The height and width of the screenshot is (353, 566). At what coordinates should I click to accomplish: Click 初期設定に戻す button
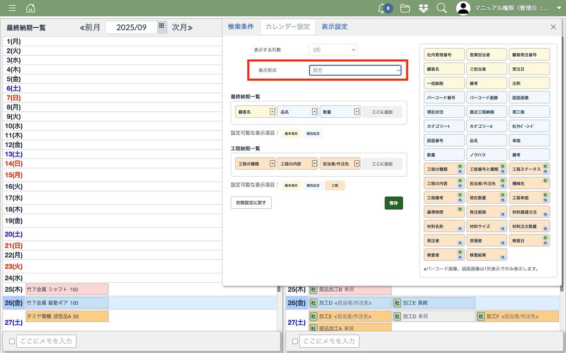(x=251, y=203)
